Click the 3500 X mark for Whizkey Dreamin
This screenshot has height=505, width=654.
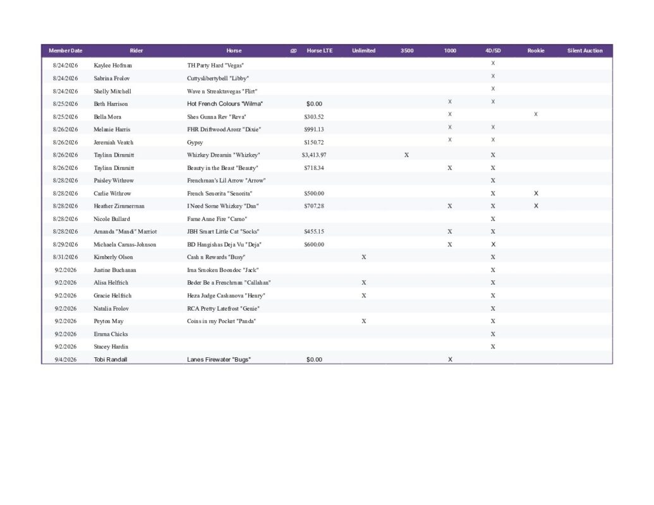pyautogui.click(x=407, y=155)
